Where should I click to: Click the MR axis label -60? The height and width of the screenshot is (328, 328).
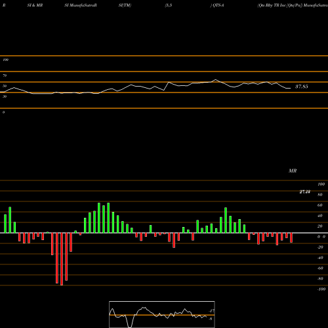click(320, 268)
